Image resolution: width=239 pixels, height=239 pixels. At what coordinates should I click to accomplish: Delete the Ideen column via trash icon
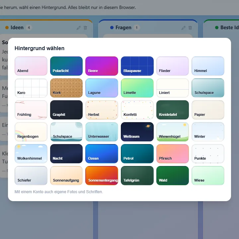(85, 28)
